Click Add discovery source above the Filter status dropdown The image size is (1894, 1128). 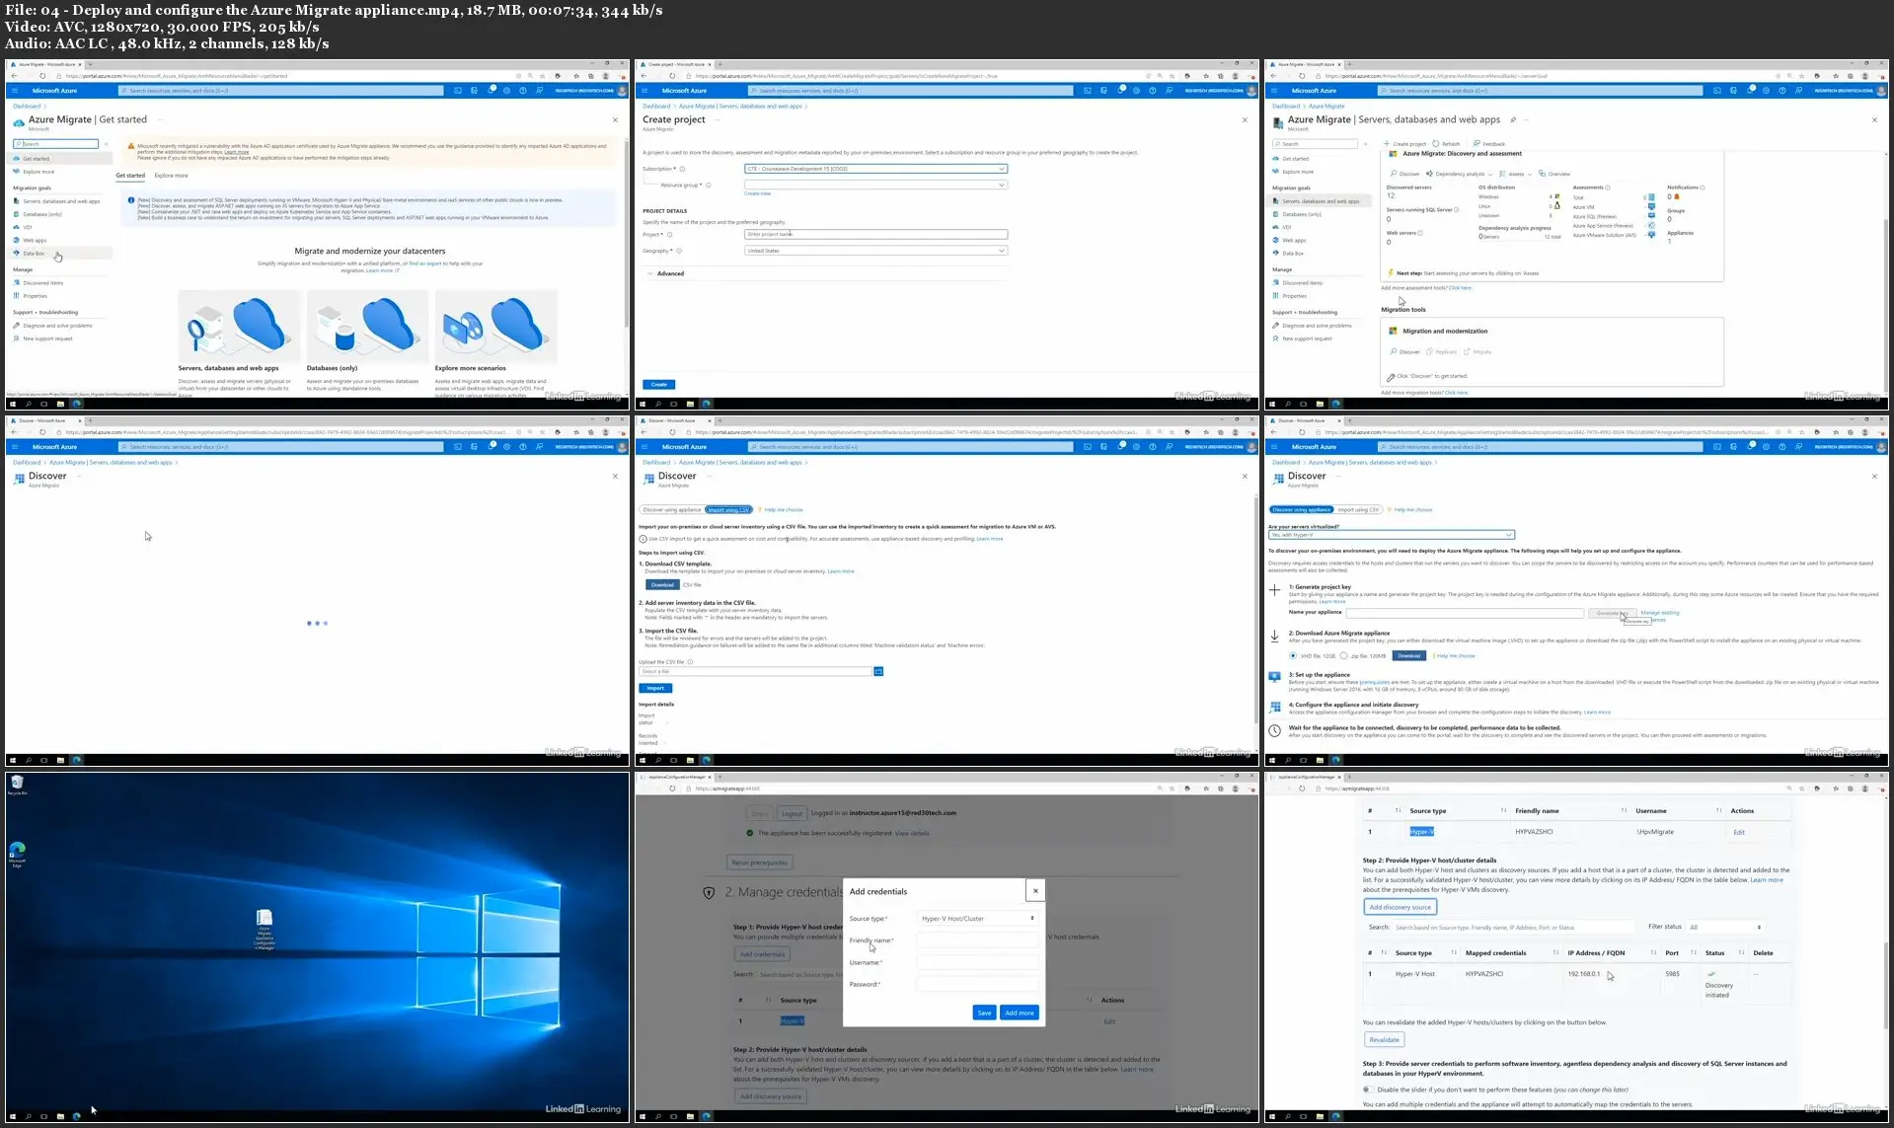(1400, 907)
